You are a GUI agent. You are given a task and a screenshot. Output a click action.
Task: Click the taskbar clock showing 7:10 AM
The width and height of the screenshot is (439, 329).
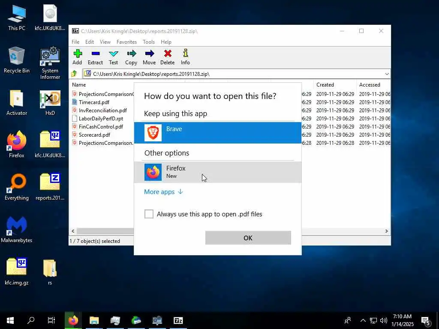pyautogui.click(x=402, y=320)
